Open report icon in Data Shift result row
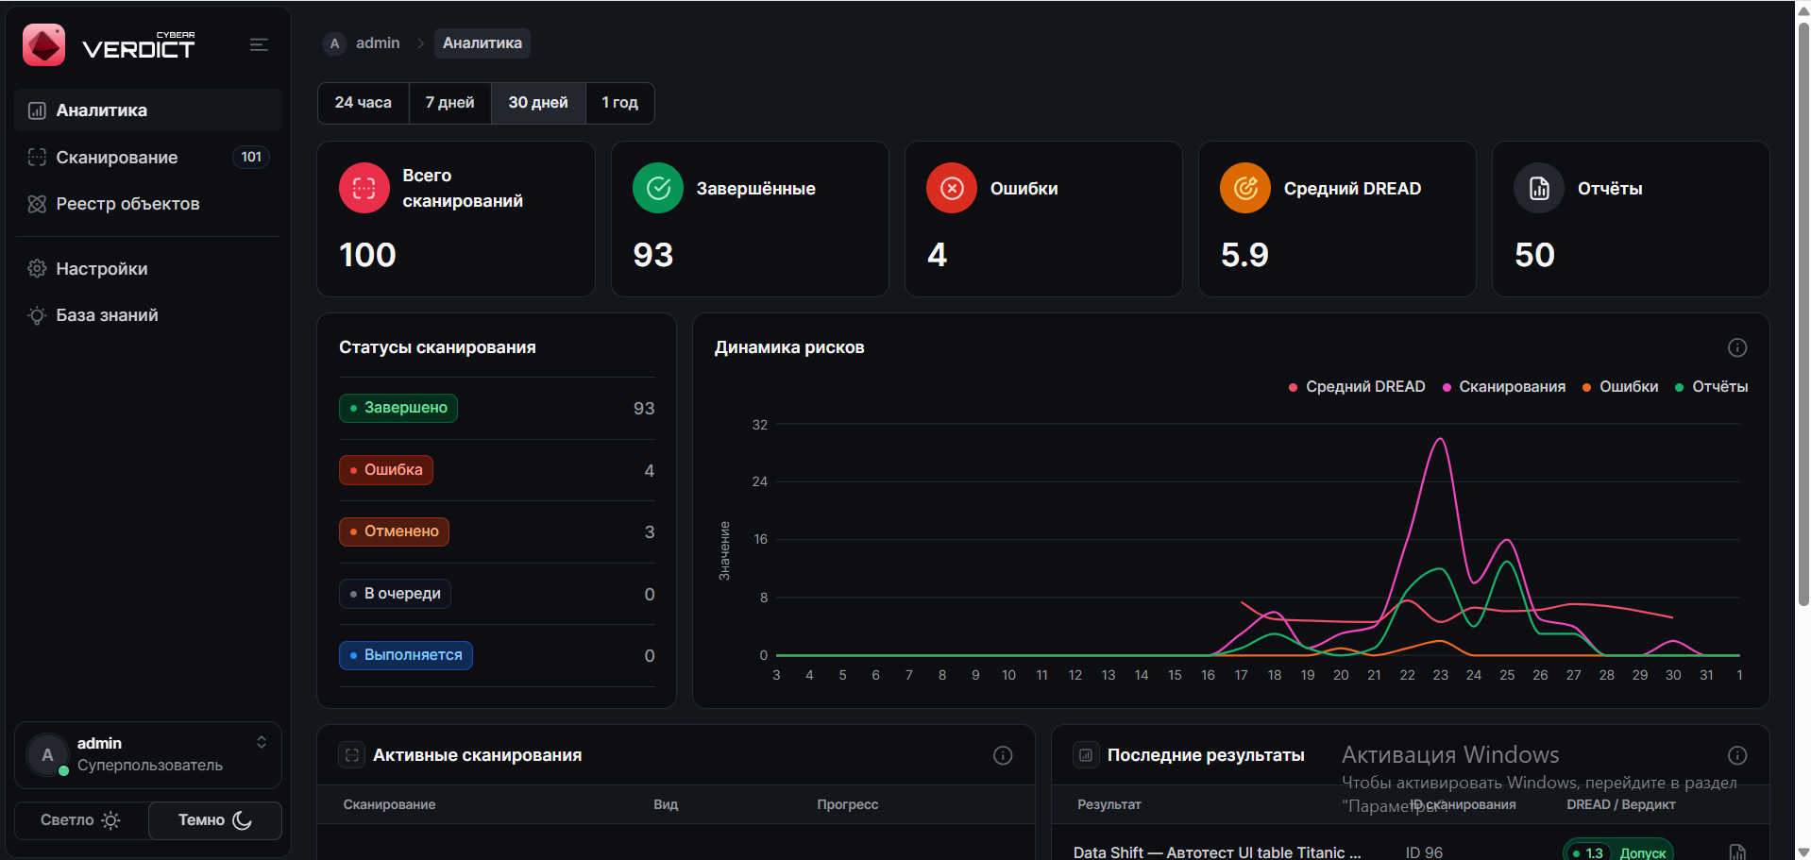The width and height of the screenshot is (1811, 860). click(x=1737, y=852)
